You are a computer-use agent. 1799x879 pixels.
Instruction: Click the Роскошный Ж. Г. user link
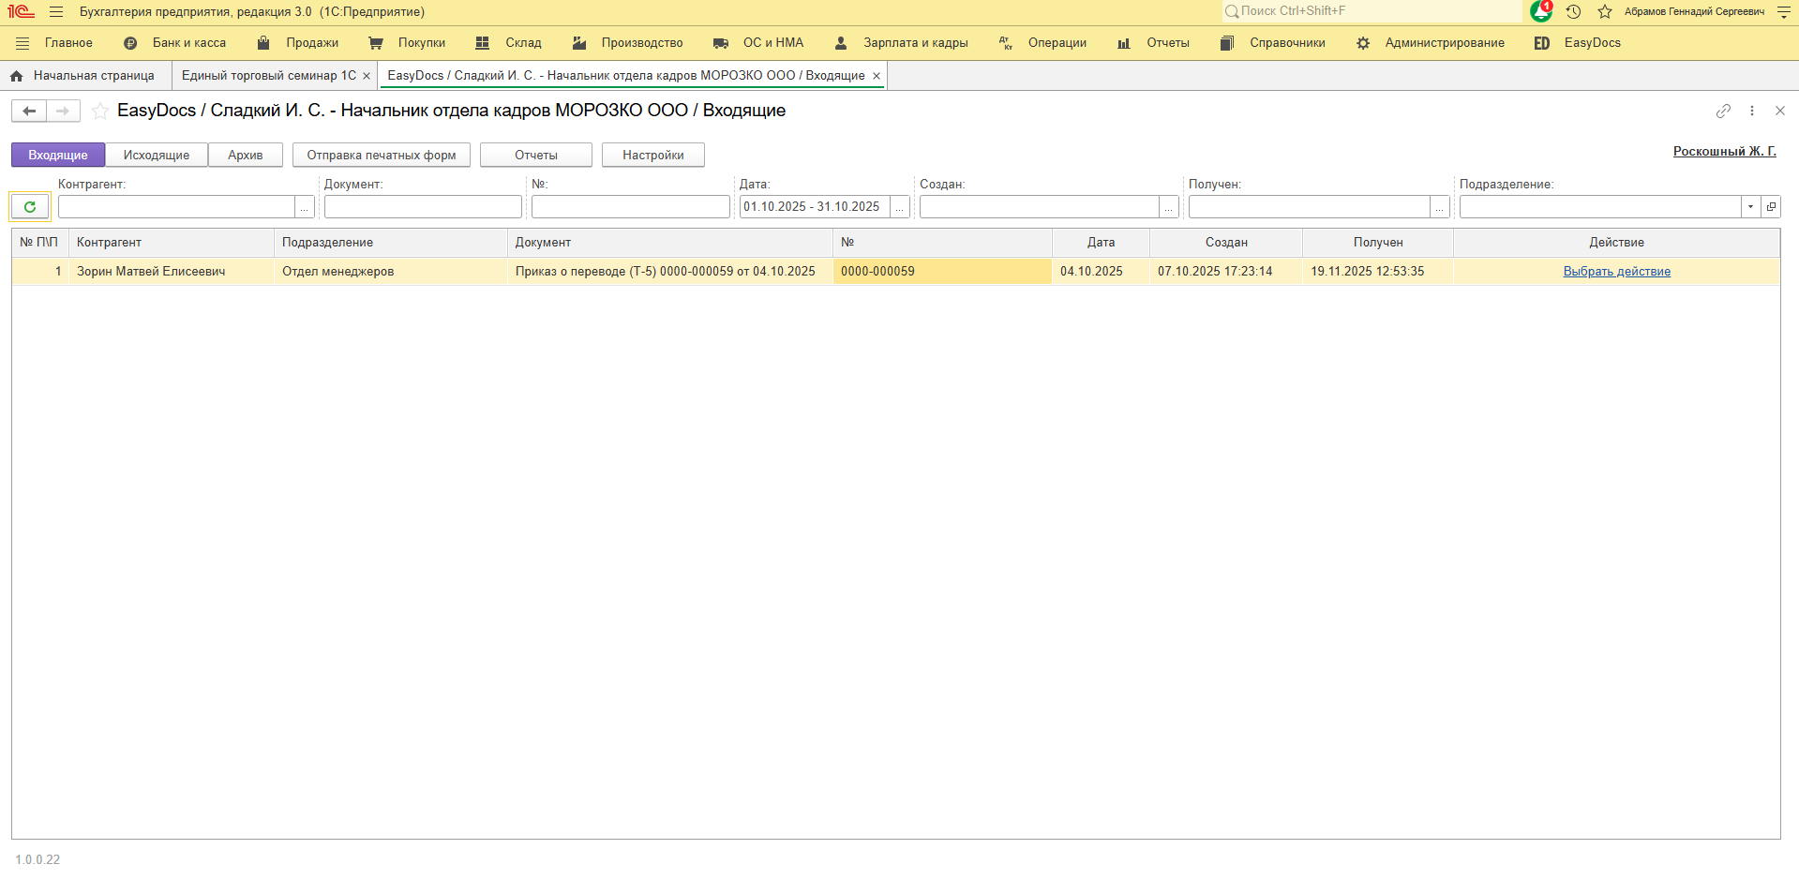coord(1724,152)
